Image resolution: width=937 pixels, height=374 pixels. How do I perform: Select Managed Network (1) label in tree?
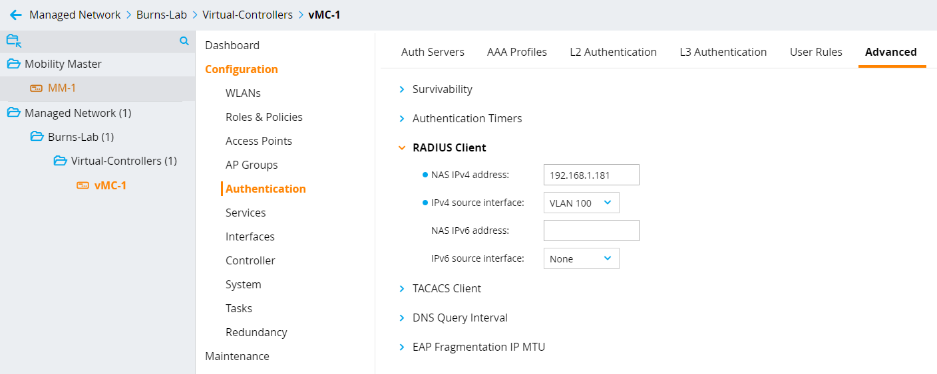(78, 113)
